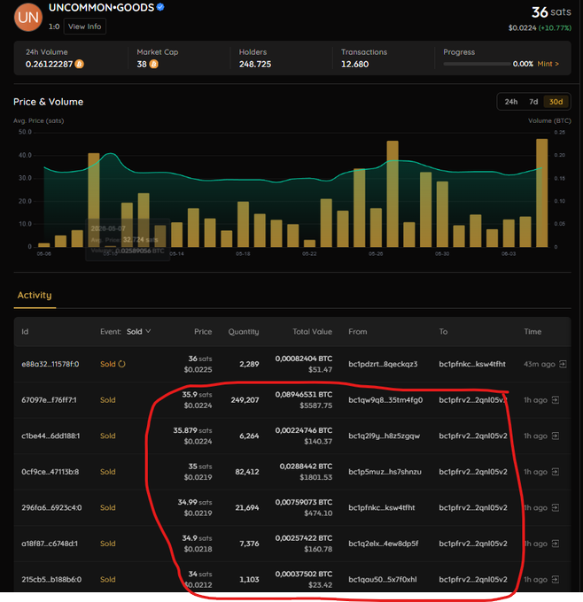Click the pending spinner icon on e88a32 row
The width and height of the screenshot is (583, 602).
121,364
